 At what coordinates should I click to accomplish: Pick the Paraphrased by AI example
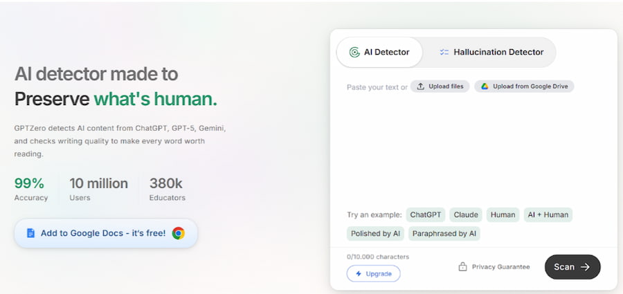[444, 234]
